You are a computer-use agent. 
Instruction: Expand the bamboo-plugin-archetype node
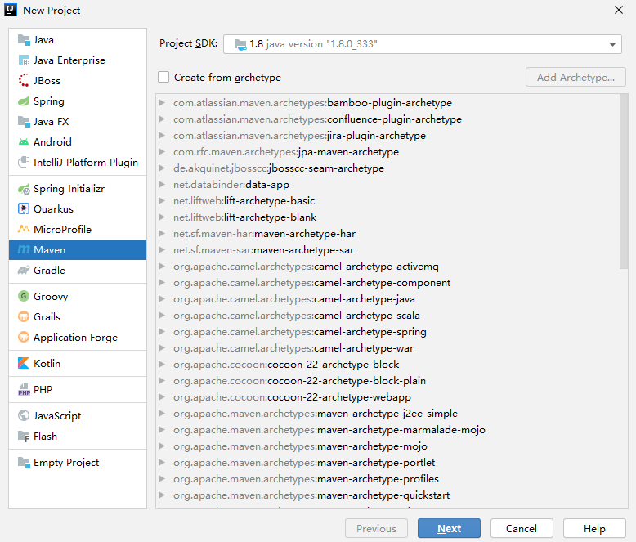[x=163, y=103]
